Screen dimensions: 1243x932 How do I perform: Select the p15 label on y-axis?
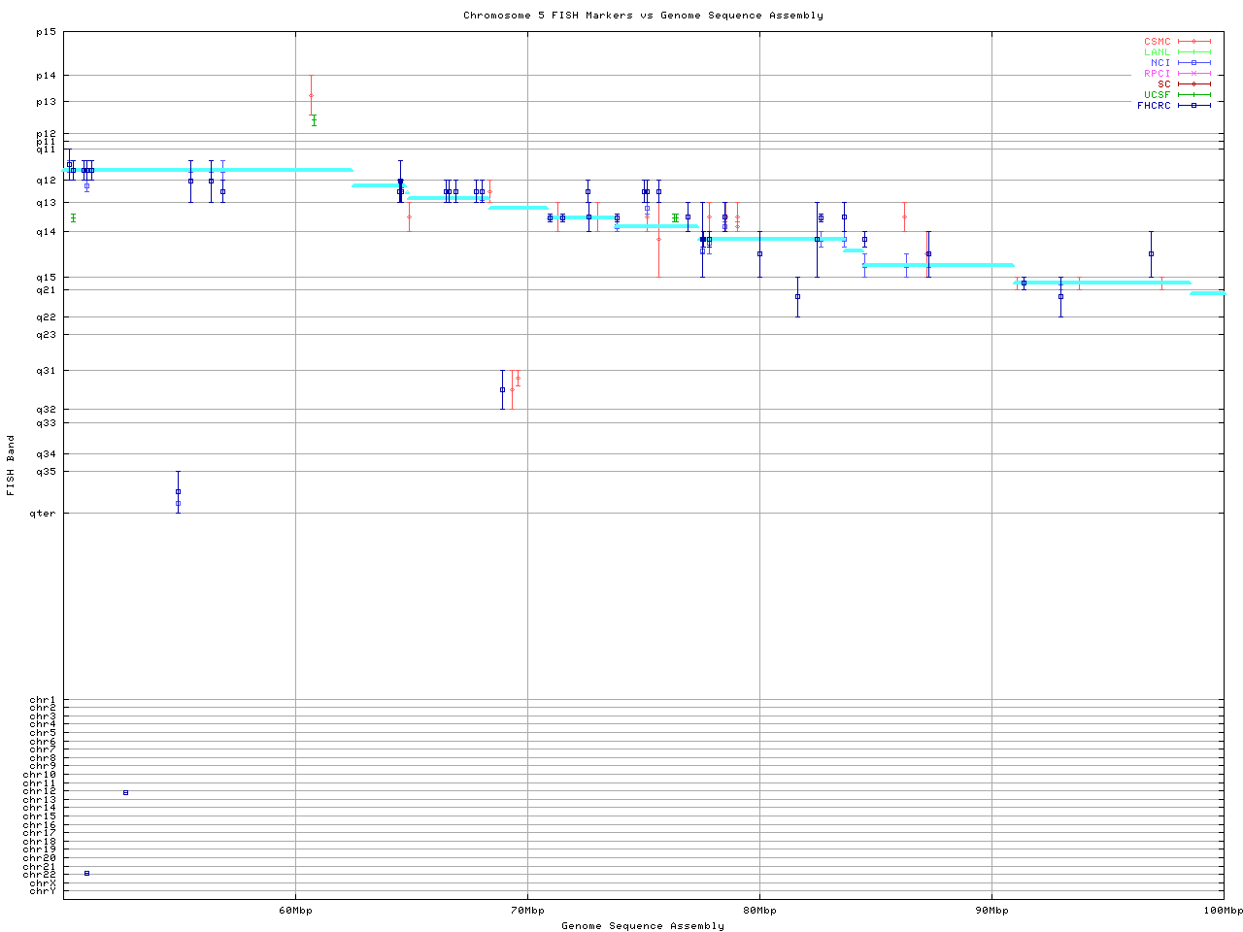pos(46,32)
